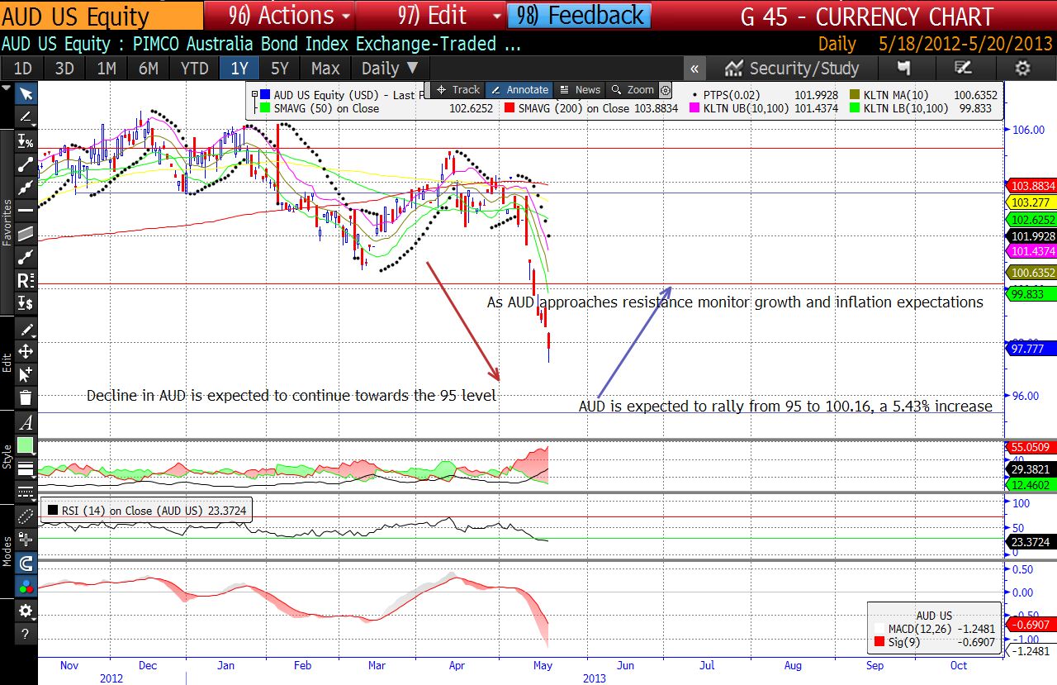This screenshot has height=685, width=1057.
Task: Click the blue AUD US Equity legend swatch
Action: (266, 95)
